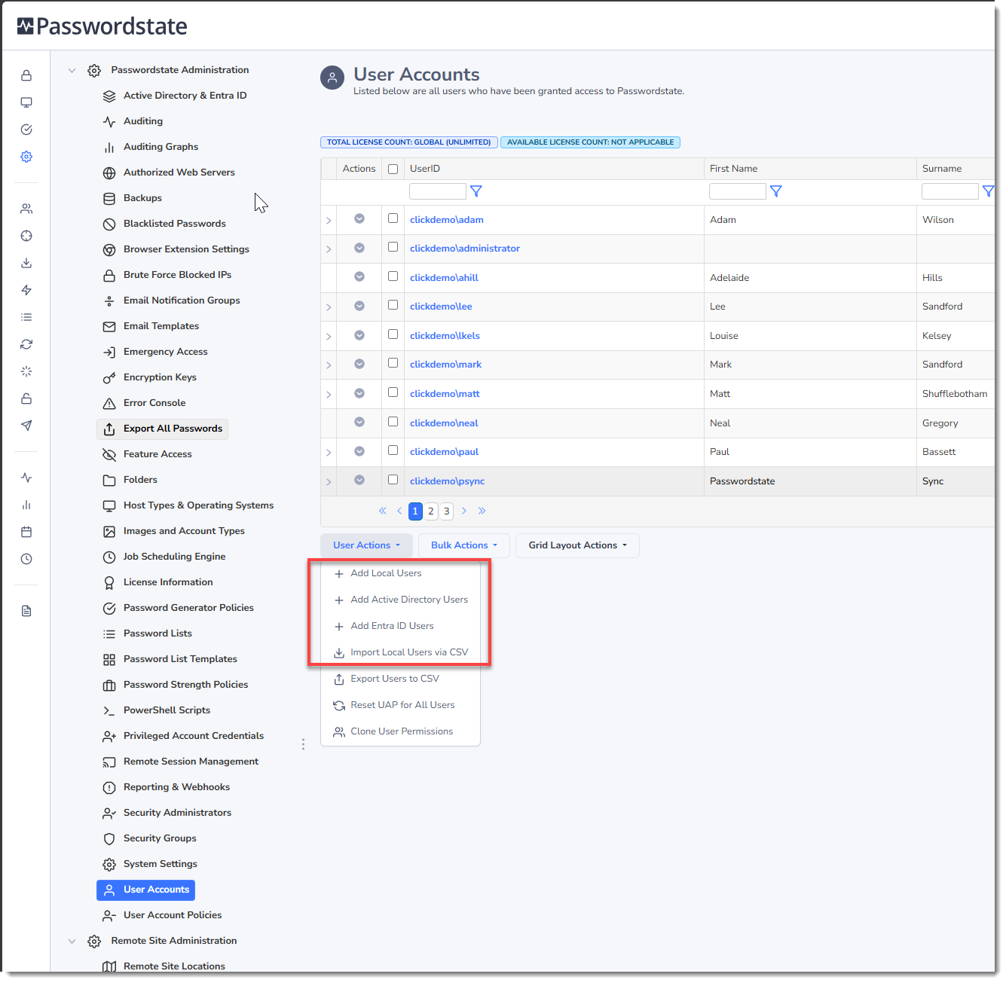1006x983 pixels.
Task: Go to page 3 of the grid
Action: click(447, 511)
